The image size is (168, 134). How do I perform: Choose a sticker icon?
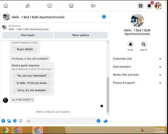click(15, 121)
